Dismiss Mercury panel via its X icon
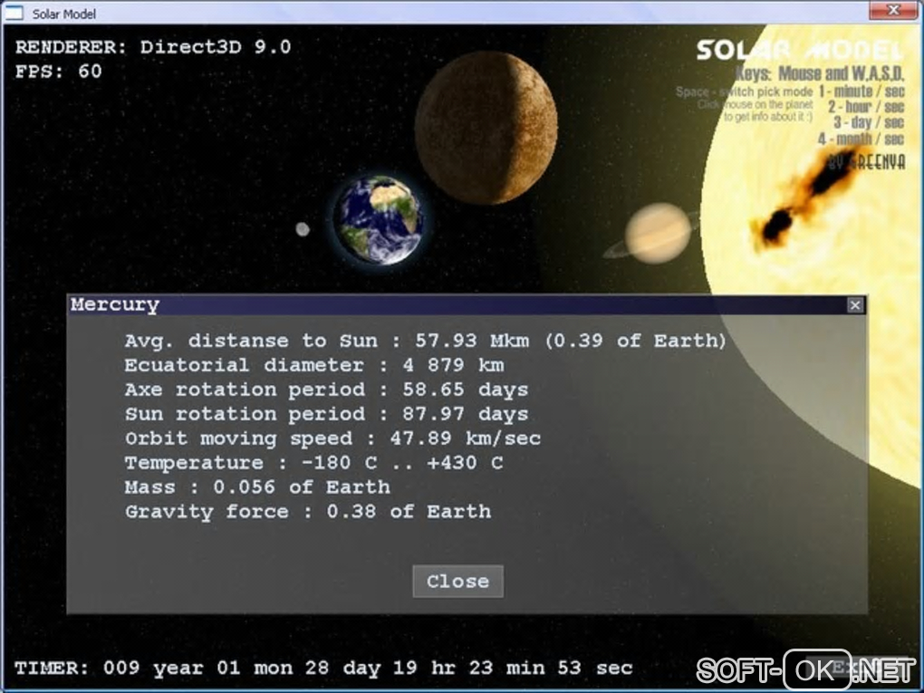924x693 pixels. click(x=855, y=304)
